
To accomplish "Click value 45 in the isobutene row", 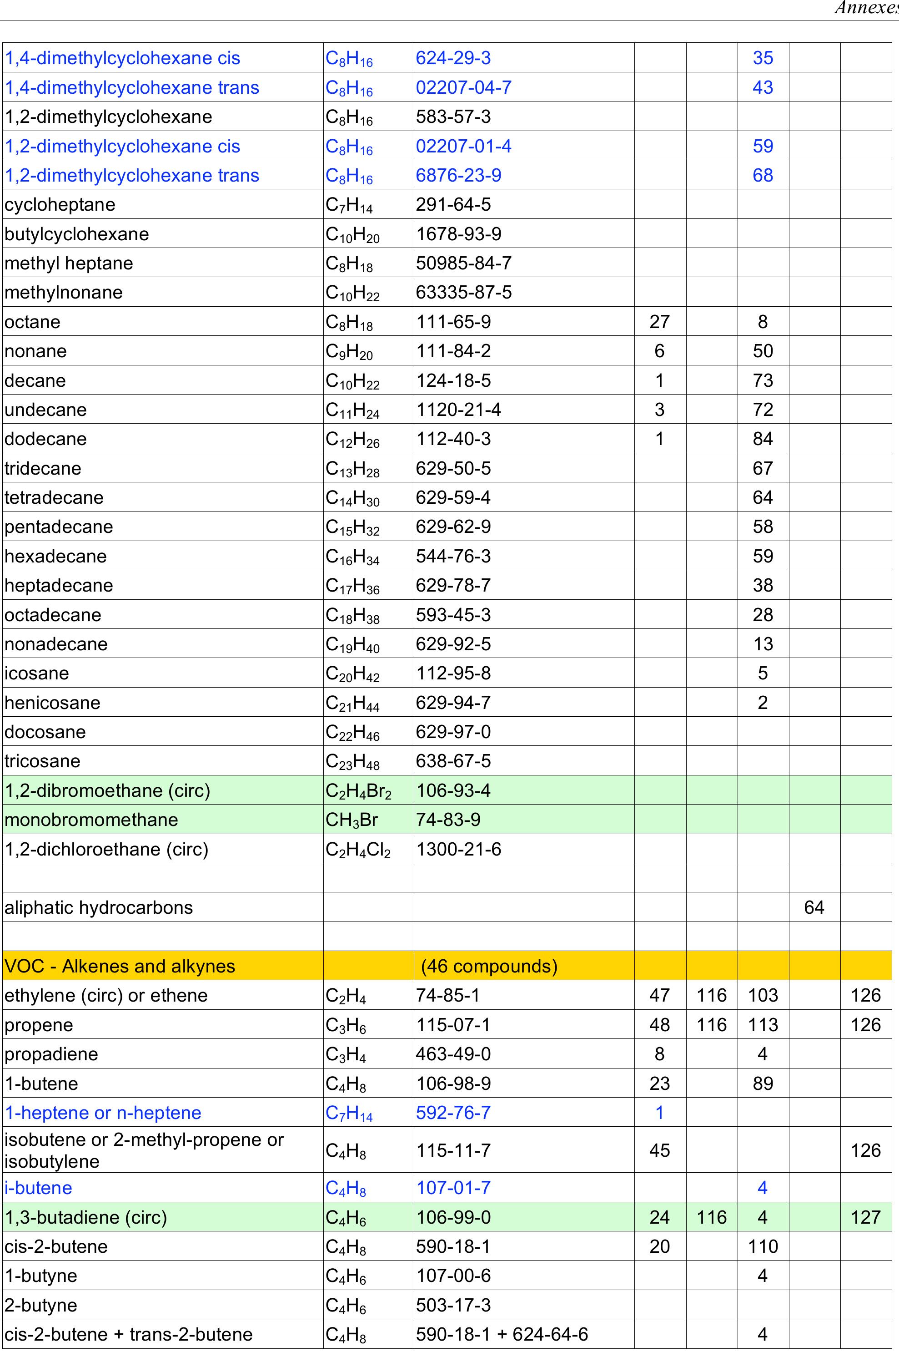I will [659, 1150].
